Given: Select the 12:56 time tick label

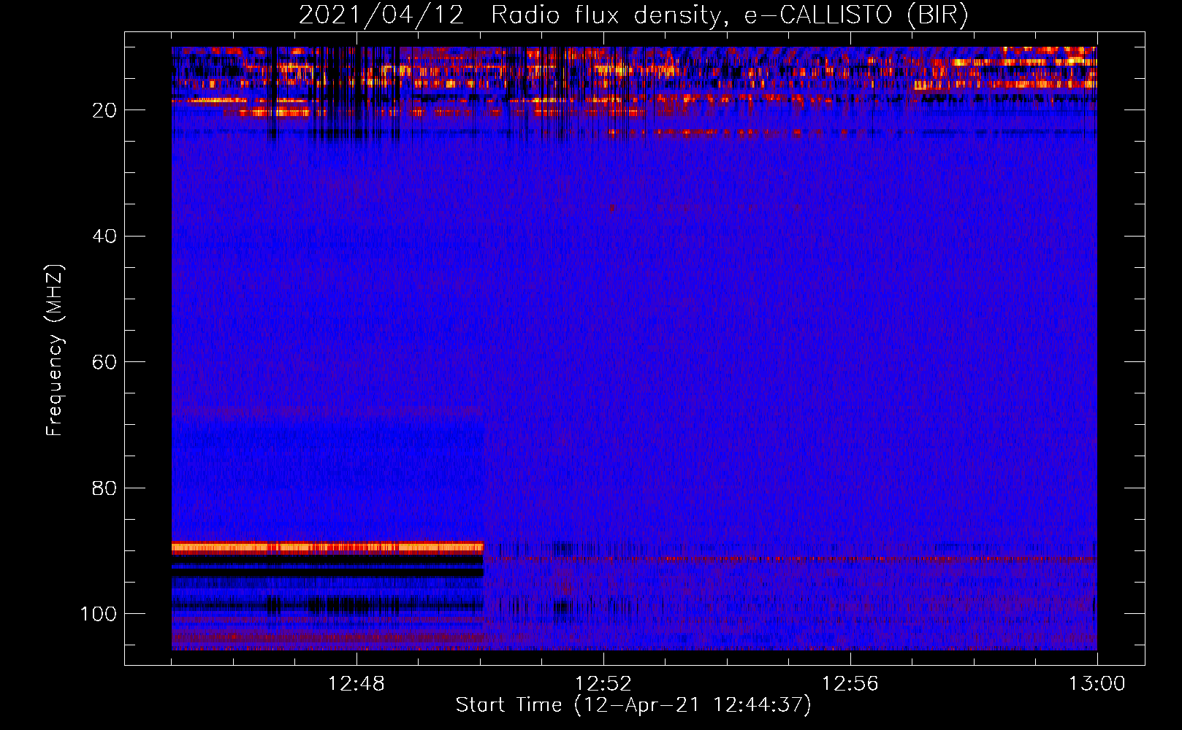Looking at the screenshot, I should point(850,684).
